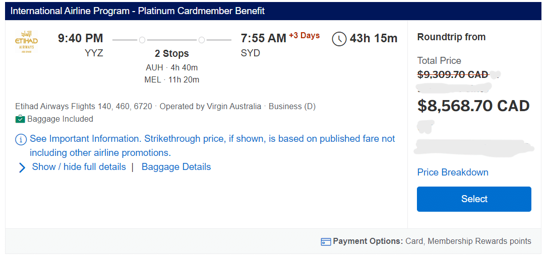Click the clock icon beside 43h 15m
The image size is (547, 262).
click(339, 39)
